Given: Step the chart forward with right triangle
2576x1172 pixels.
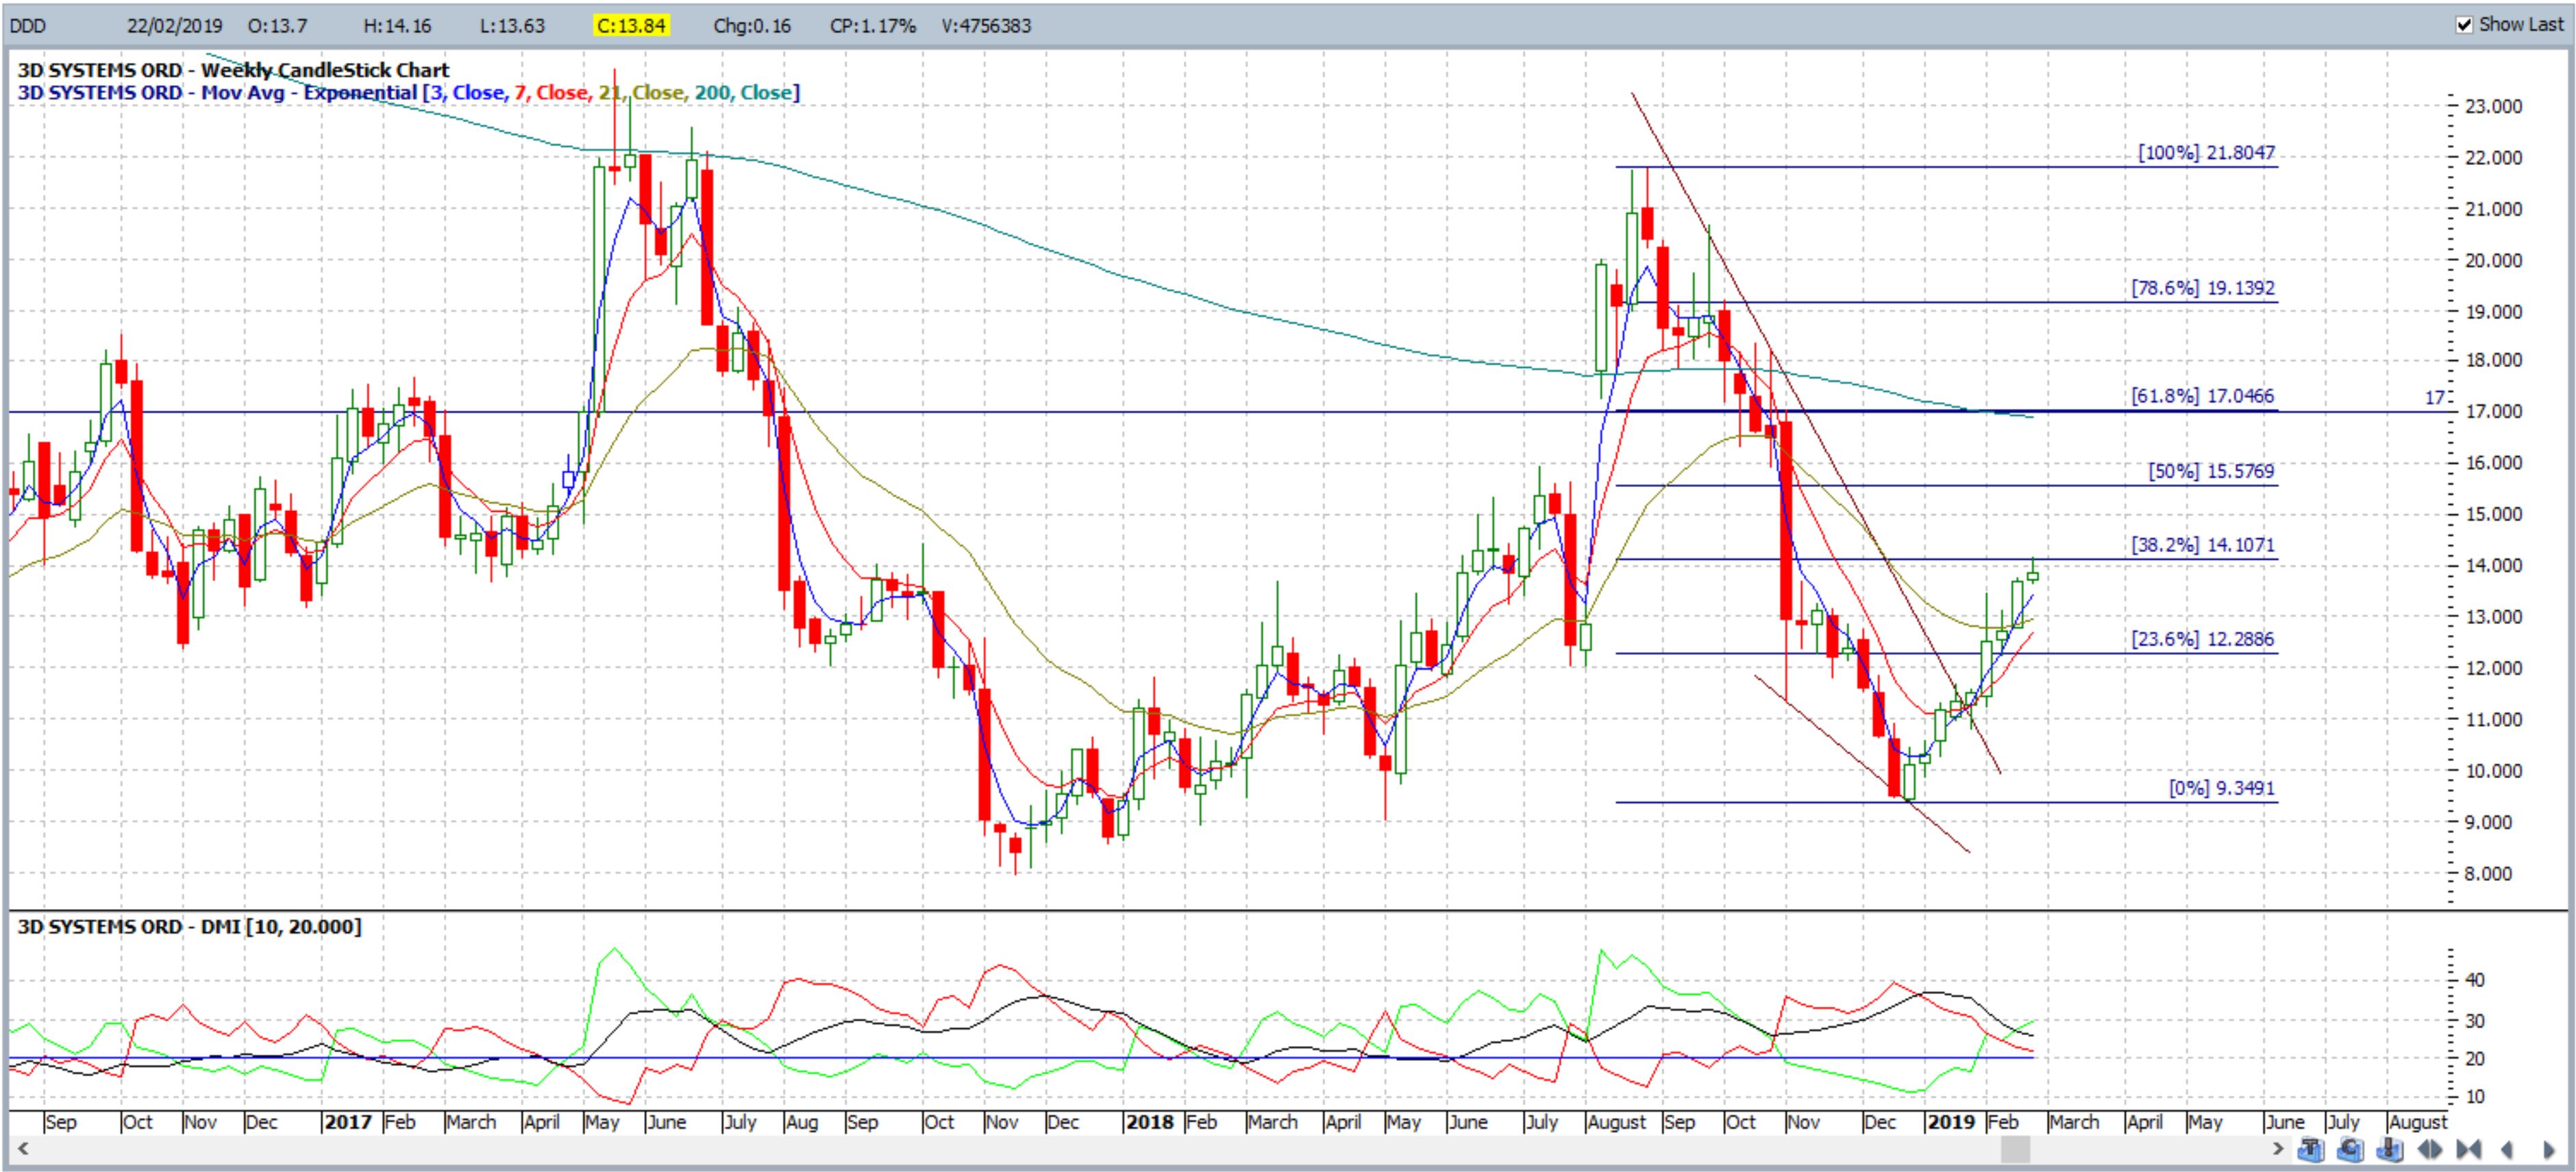Looking at the screenshot, I should coord(2550,1150).
